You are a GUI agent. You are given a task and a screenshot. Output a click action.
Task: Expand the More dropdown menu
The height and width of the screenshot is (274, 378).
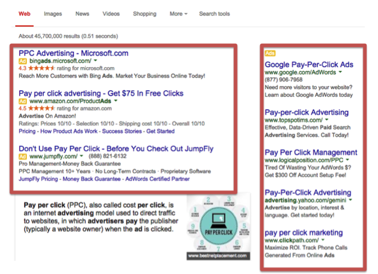(178, 13)
